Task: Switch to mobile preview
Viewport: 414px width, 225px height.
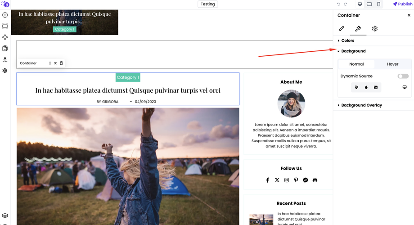Action: (378, 4)
